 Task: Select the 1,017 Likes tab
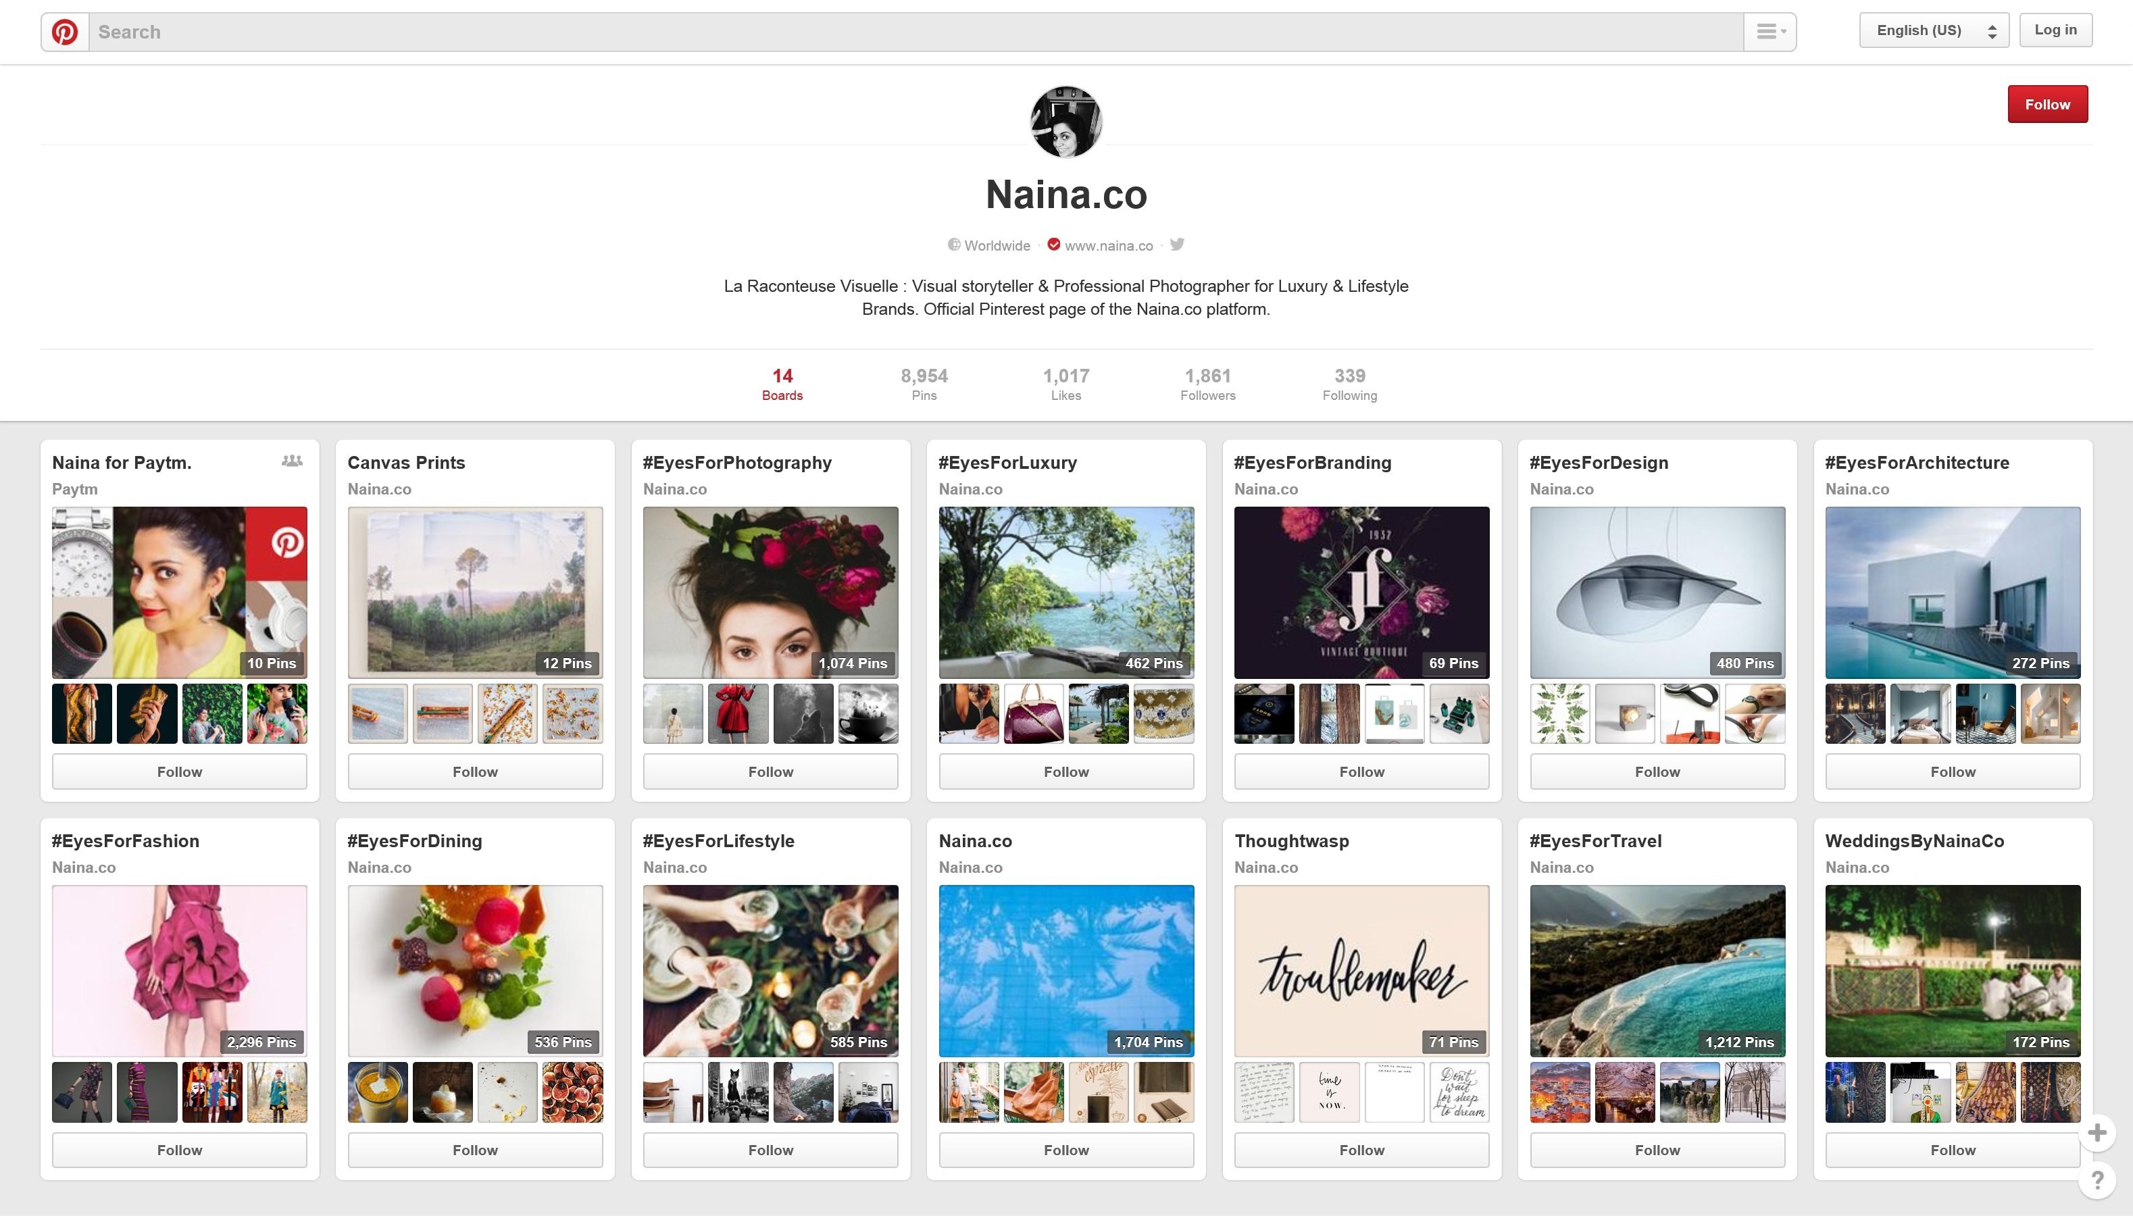(x=1065, y=384)
